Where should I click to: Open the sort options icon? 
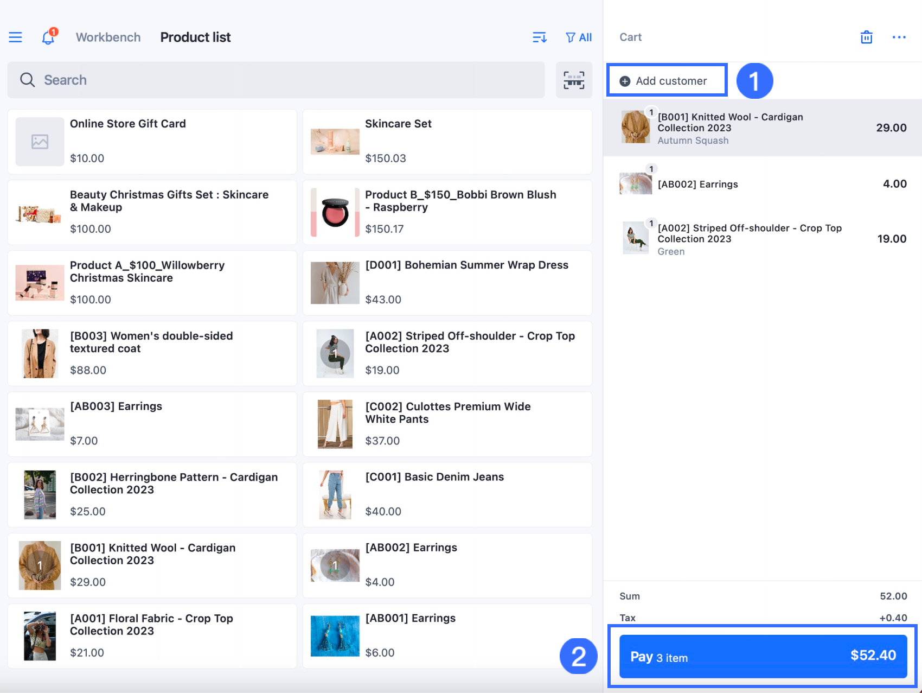click(540, 37)
